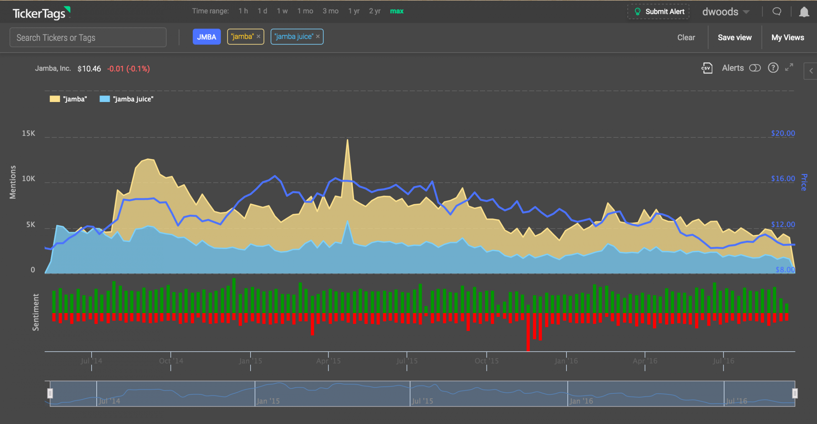The image size is (817, 424).
Task: Click the blue "jamba juice" legend swatch
Action: (x=105, y=99)
